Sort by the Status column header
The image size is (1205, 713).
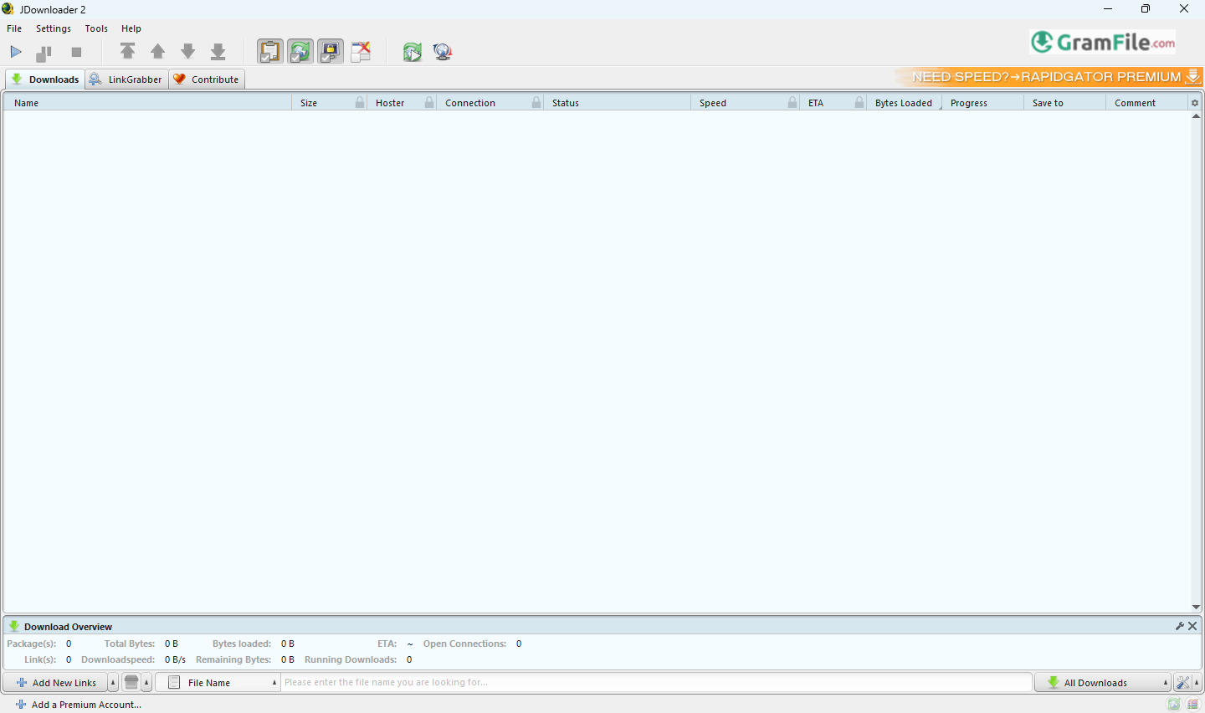click(x=617, y=103)
